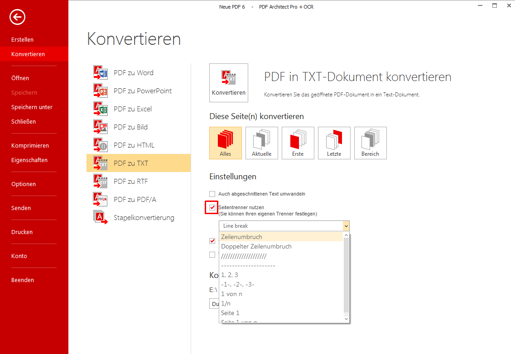
Task: Click Beenden to exit the app
Action: pos(34,280)
